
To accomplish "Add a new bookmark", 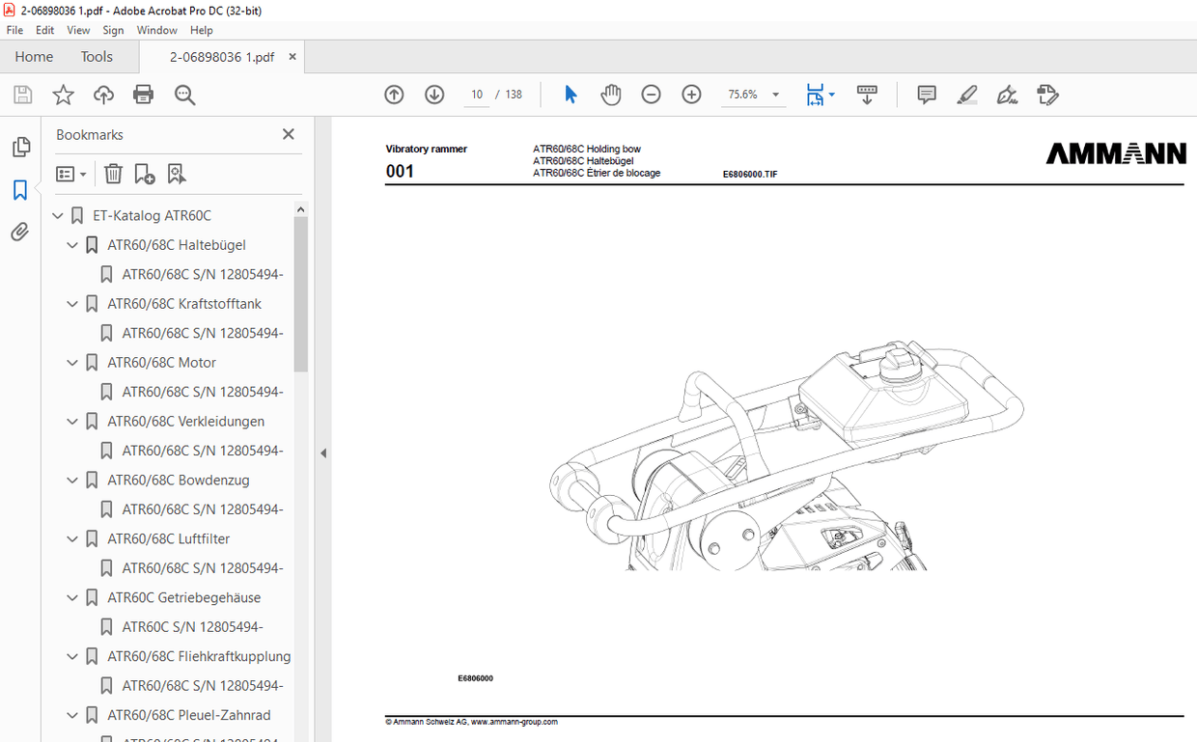I will 144,174.
